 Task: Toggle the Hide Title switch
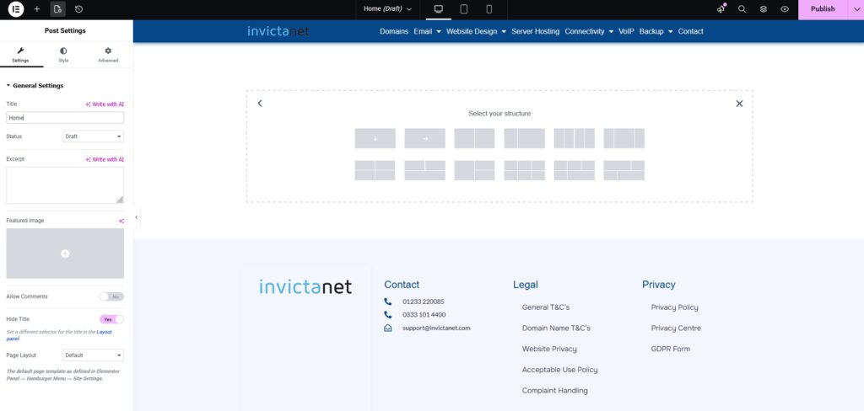tap(112, 319)
